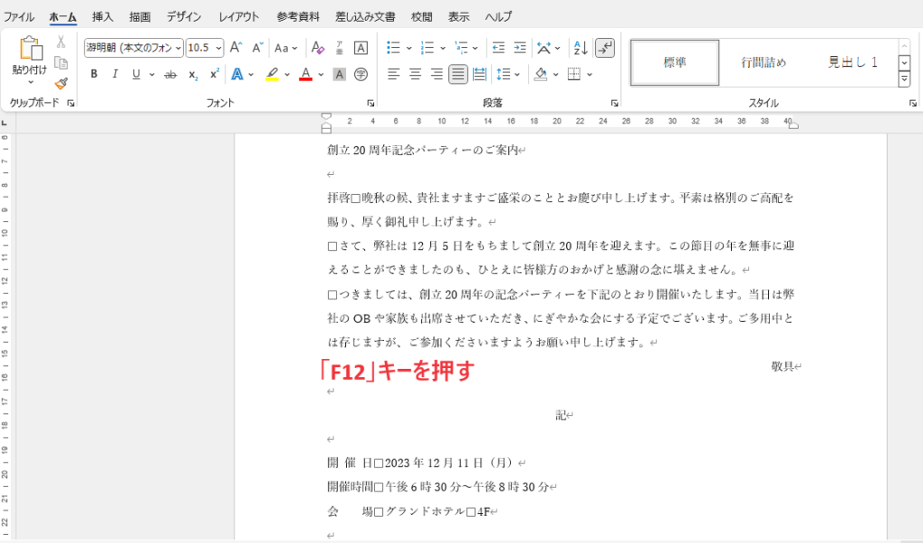Open the phonetic guide (ruby) icon
Viewport: 923px width, 543px height.
(340, 48)
